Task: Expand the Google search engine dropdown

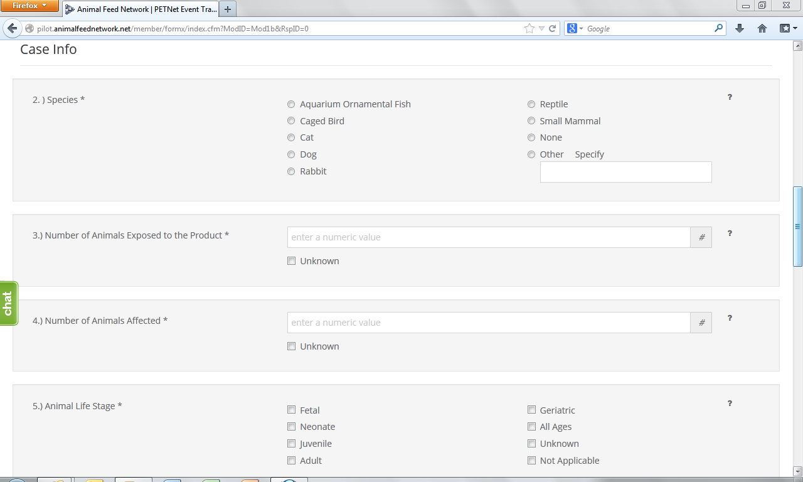Action: pyautogui.click(x=576, y=28)
